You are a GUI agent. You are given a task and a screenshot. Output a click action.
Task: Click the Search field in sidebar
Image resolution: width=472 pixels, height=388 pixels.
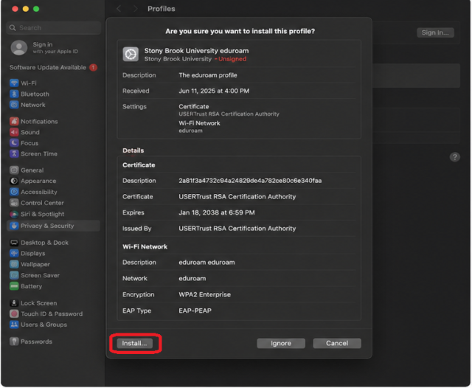click(x=54, y=28)
